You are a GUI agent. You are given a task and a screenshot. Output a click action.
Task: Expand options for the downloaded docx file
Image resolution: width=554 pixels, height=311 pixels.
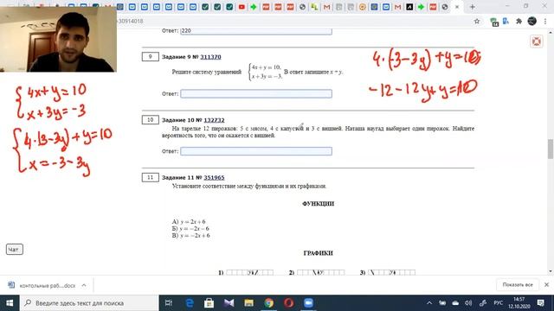point(84,285)
